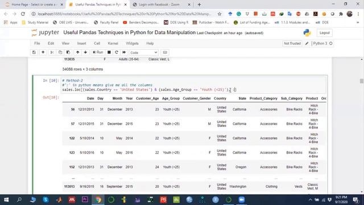The width and height of the screenshot is (364, 205).
Task: Copy selected cells icon
Action: [x=60, y=52]
